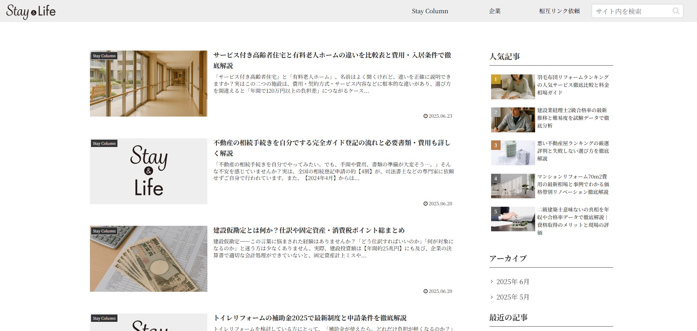This screenshot has height=331, width=697.
Task: Click the clock icon beside date 2025.06.23
Action: pos(425,116)
